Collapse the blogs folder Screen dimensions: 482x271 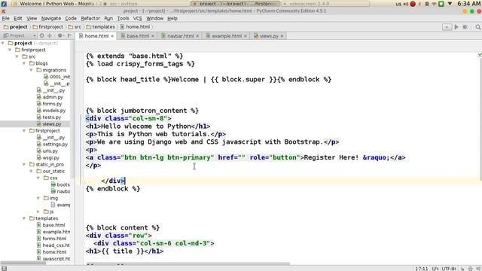pos(24,63)
